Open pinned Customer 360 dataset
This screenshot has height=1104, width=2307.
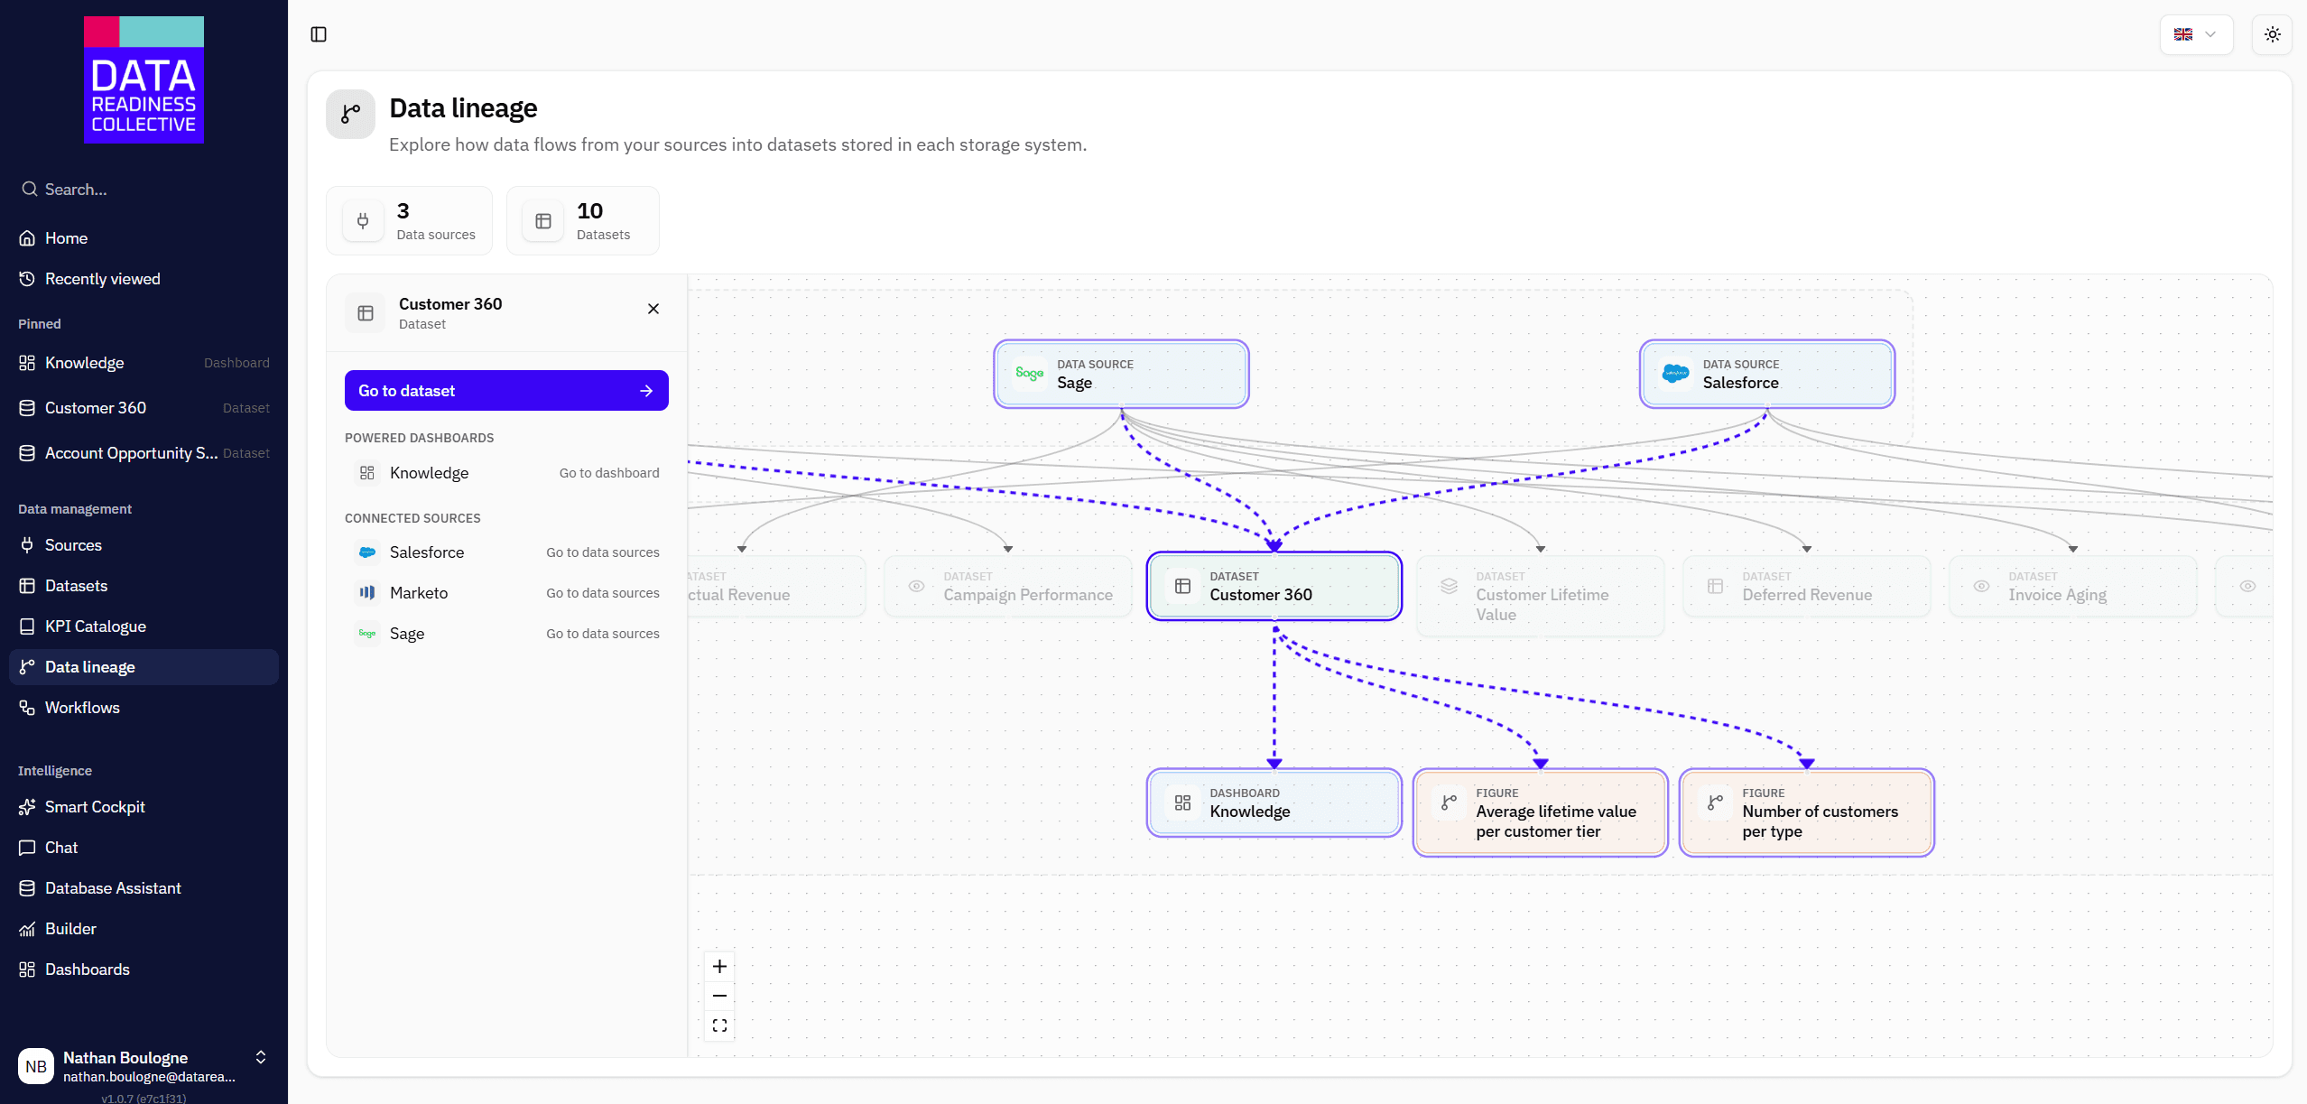144,408
